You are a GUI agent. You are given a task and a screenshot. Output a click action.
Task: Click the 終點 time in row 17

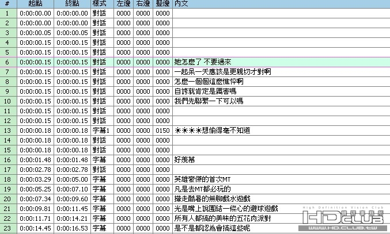(72, 170)
